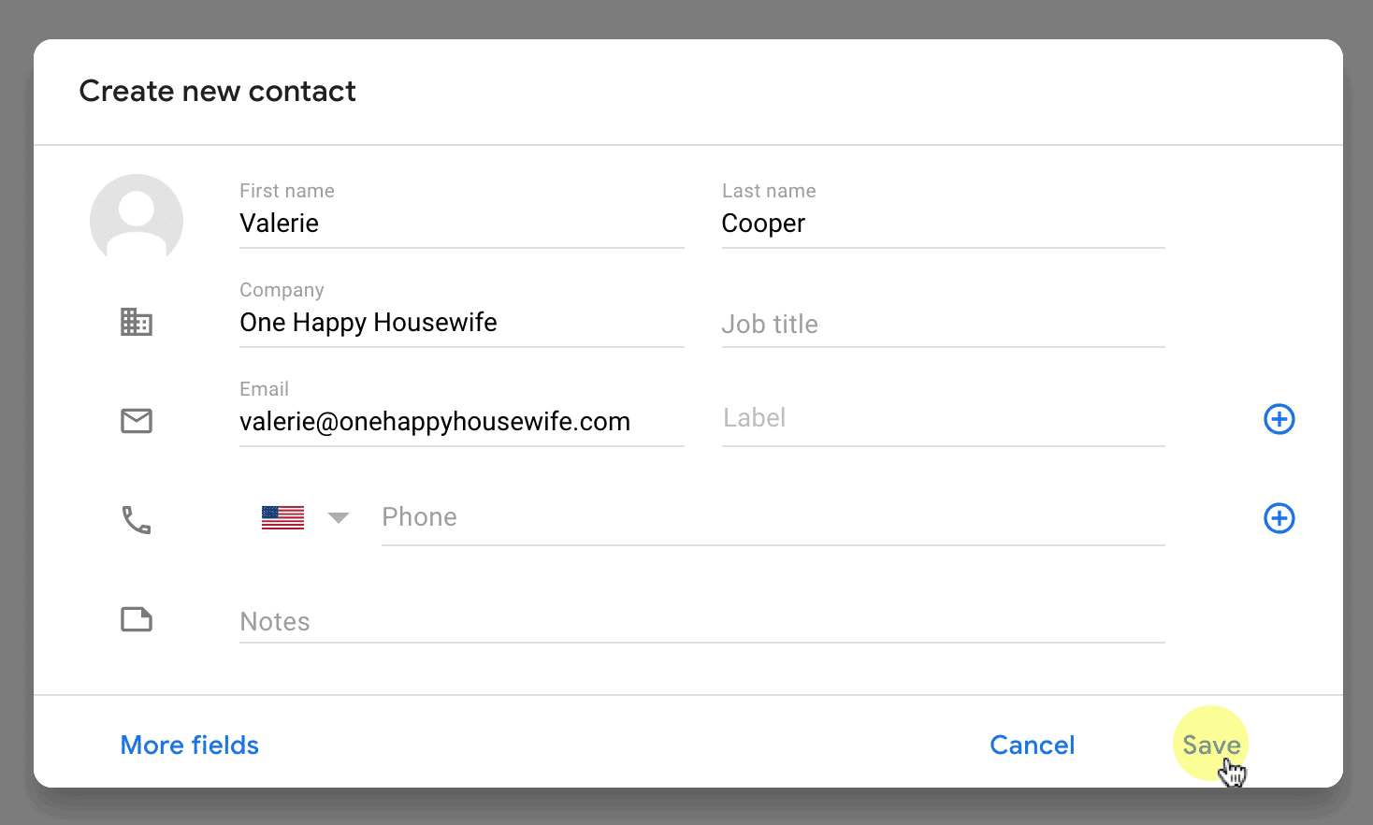
Task: Open More fields link
Action: [190, 745]
